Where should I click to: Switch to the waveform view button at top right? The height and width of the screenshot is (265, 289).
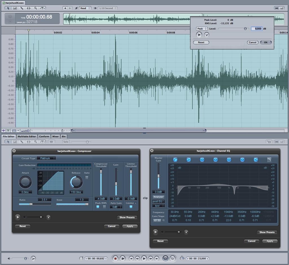(277, 8)
